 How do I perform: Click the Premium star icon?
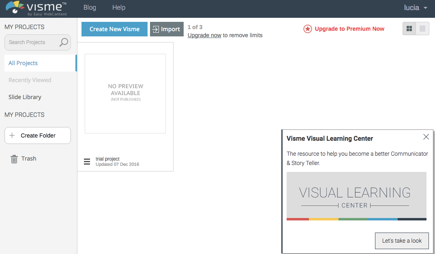tap(307, 29)
